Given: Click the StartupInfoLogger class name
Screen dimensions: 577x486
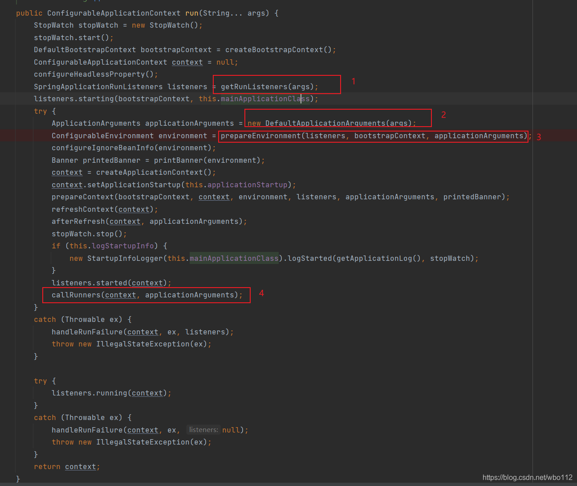Looking at the screenshot, I should tap(125, 259).
